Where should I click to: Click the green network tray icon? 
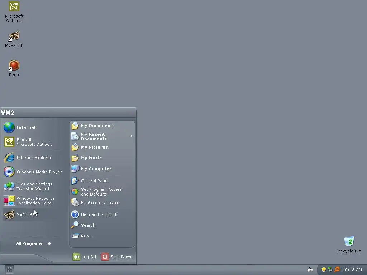(330, 270)
